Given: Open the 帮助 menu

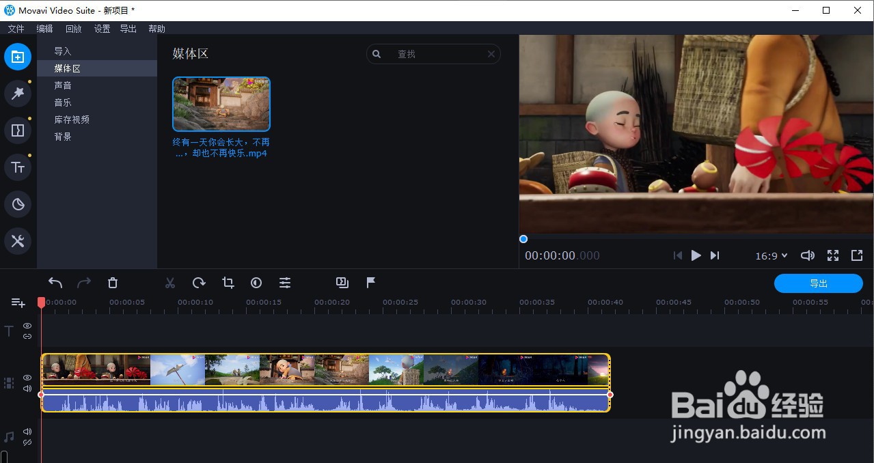Looking at the screenshot, I should point(157,29).
